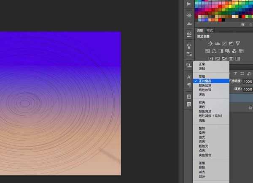Image resolution: width=253 pixels, height=183 pixels.
Task: Toggle the smart object layer filter icon
Action: 249,74
